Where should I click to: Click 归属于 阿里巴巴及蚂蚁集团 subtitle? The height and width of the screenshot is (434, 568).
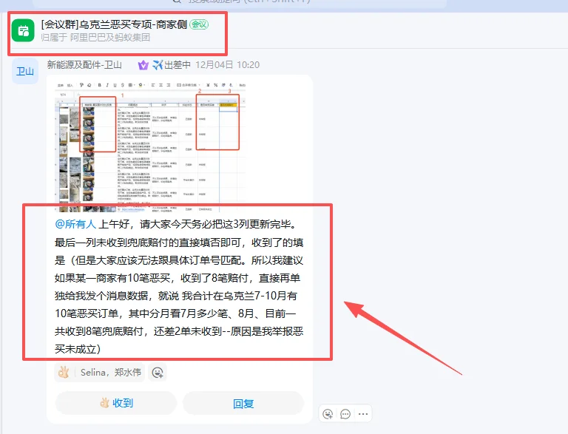95,37
